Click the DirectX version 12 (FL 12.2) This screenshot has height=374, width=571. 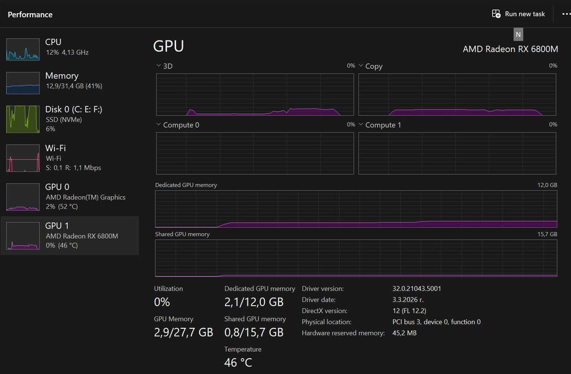coord(409,311)
